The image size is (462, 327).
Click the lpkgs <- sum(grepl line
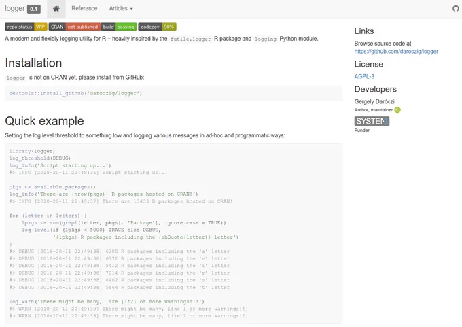(x=124, y=223)
